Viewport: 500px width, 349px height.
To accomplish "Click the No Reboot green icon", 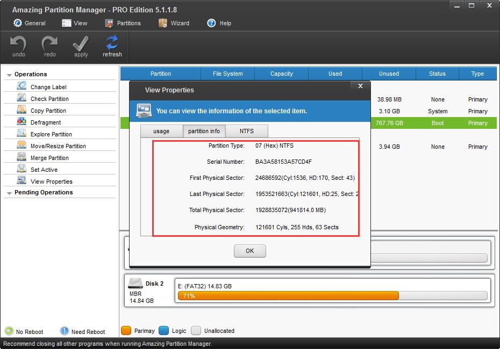I will [9, 331].
